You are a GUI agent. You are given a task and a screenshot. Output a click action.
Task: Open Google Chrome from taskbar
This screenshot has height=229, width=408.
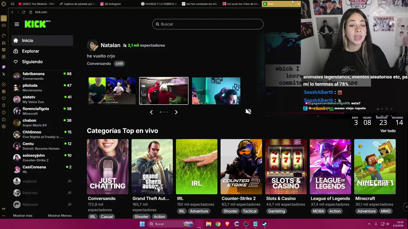click(x=218, y=224)
